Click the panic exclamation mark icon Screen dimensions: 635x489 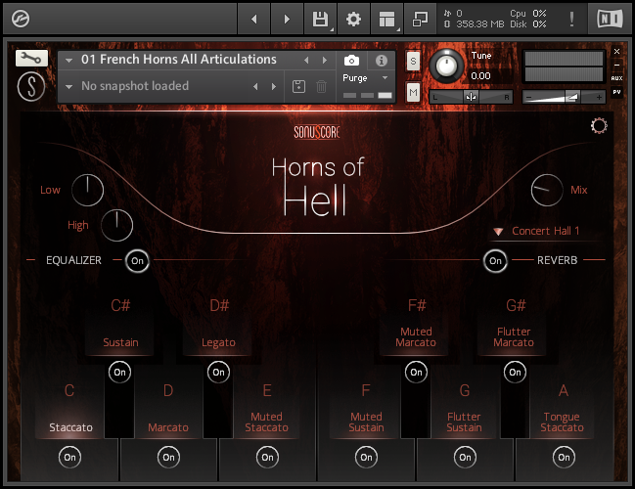click(570, 19)
